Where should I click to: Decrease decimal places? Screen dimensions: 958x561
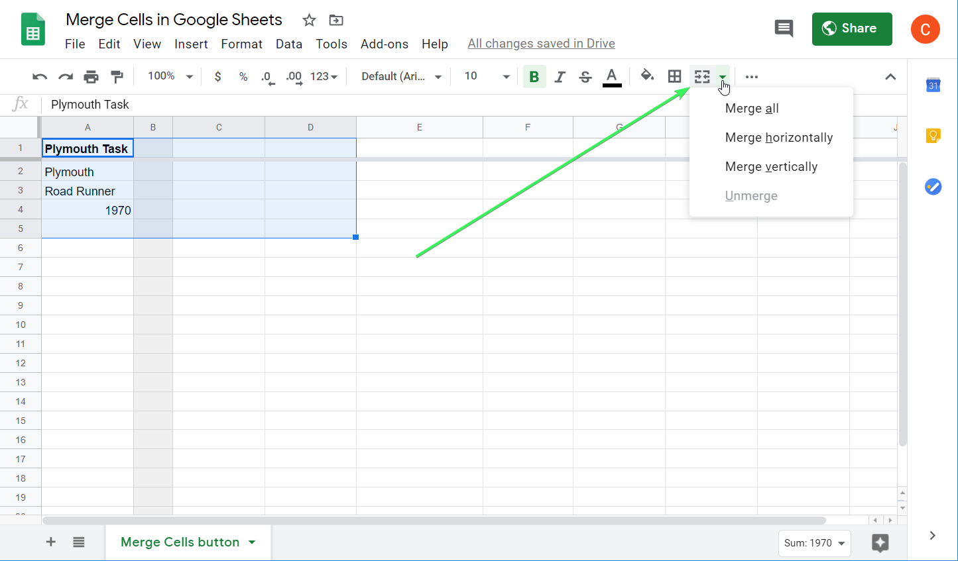coord(267,77)
